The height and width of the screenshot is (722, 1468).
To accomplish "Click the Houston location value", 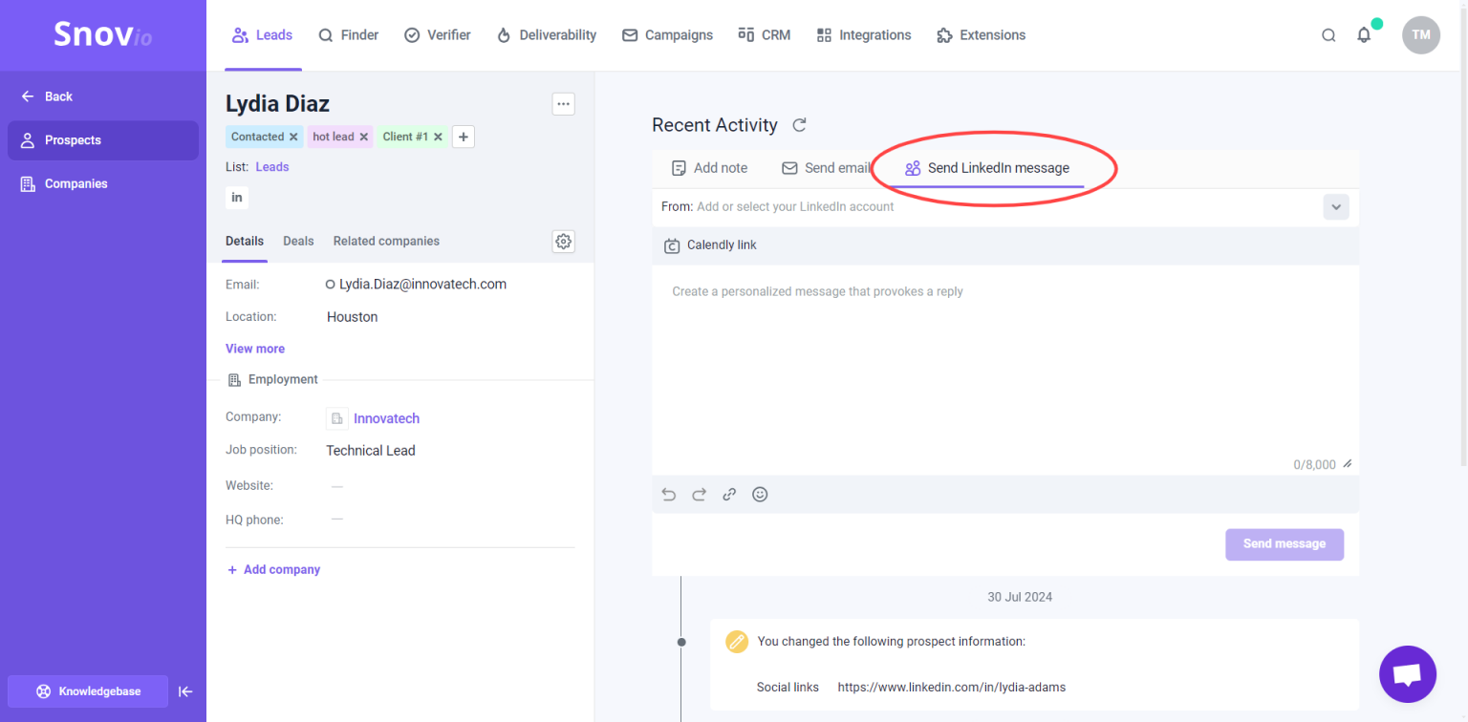I will [353, 317].
